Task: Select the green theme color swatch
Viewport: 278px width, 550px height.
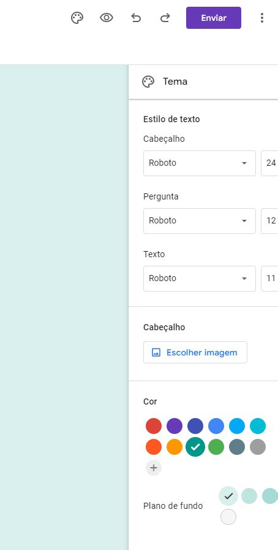Action: tap(216, 447)
